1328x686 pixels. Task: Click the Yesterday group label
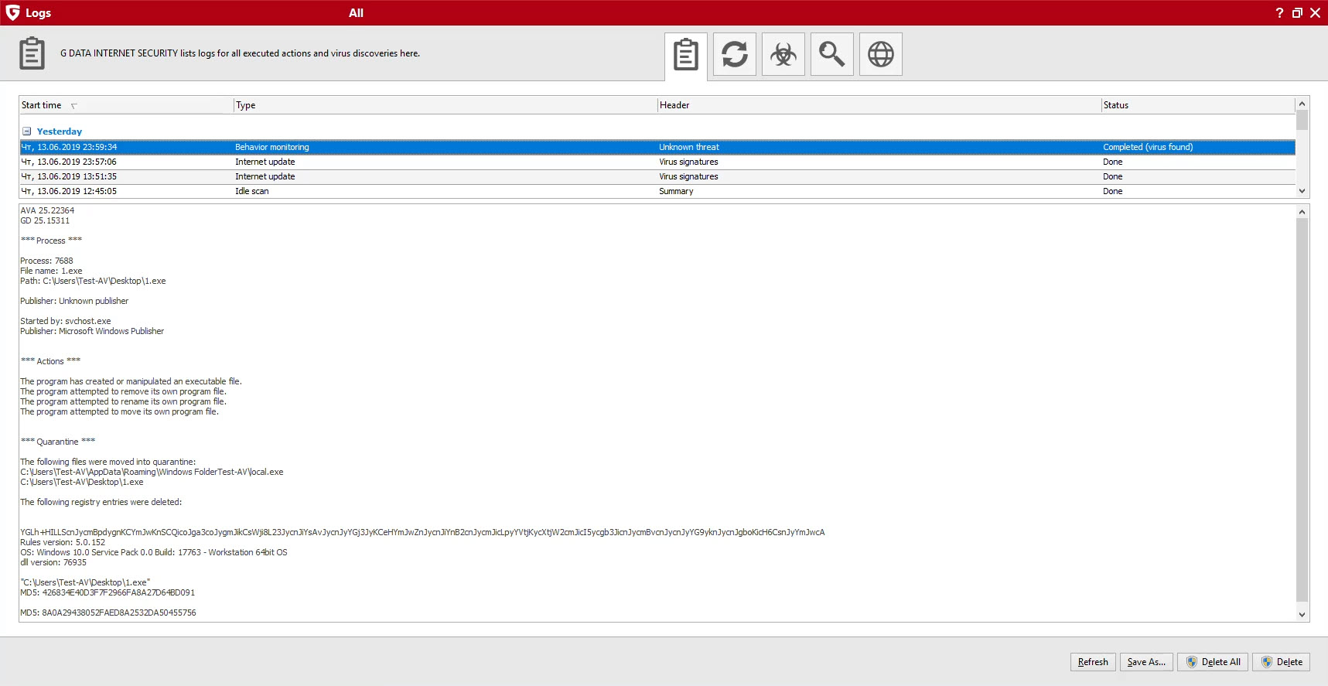[59, 131]
